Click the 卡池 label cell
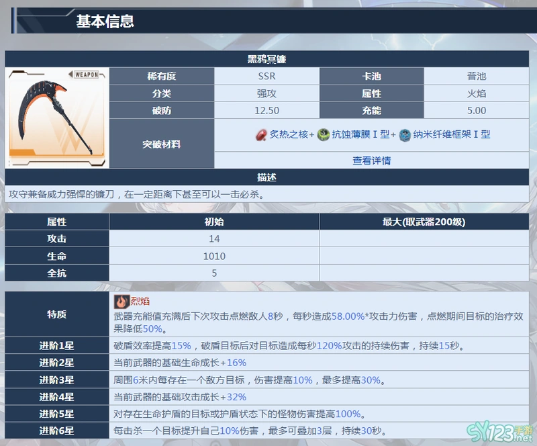This screenshot has width=537, height=446. (372, 76)
